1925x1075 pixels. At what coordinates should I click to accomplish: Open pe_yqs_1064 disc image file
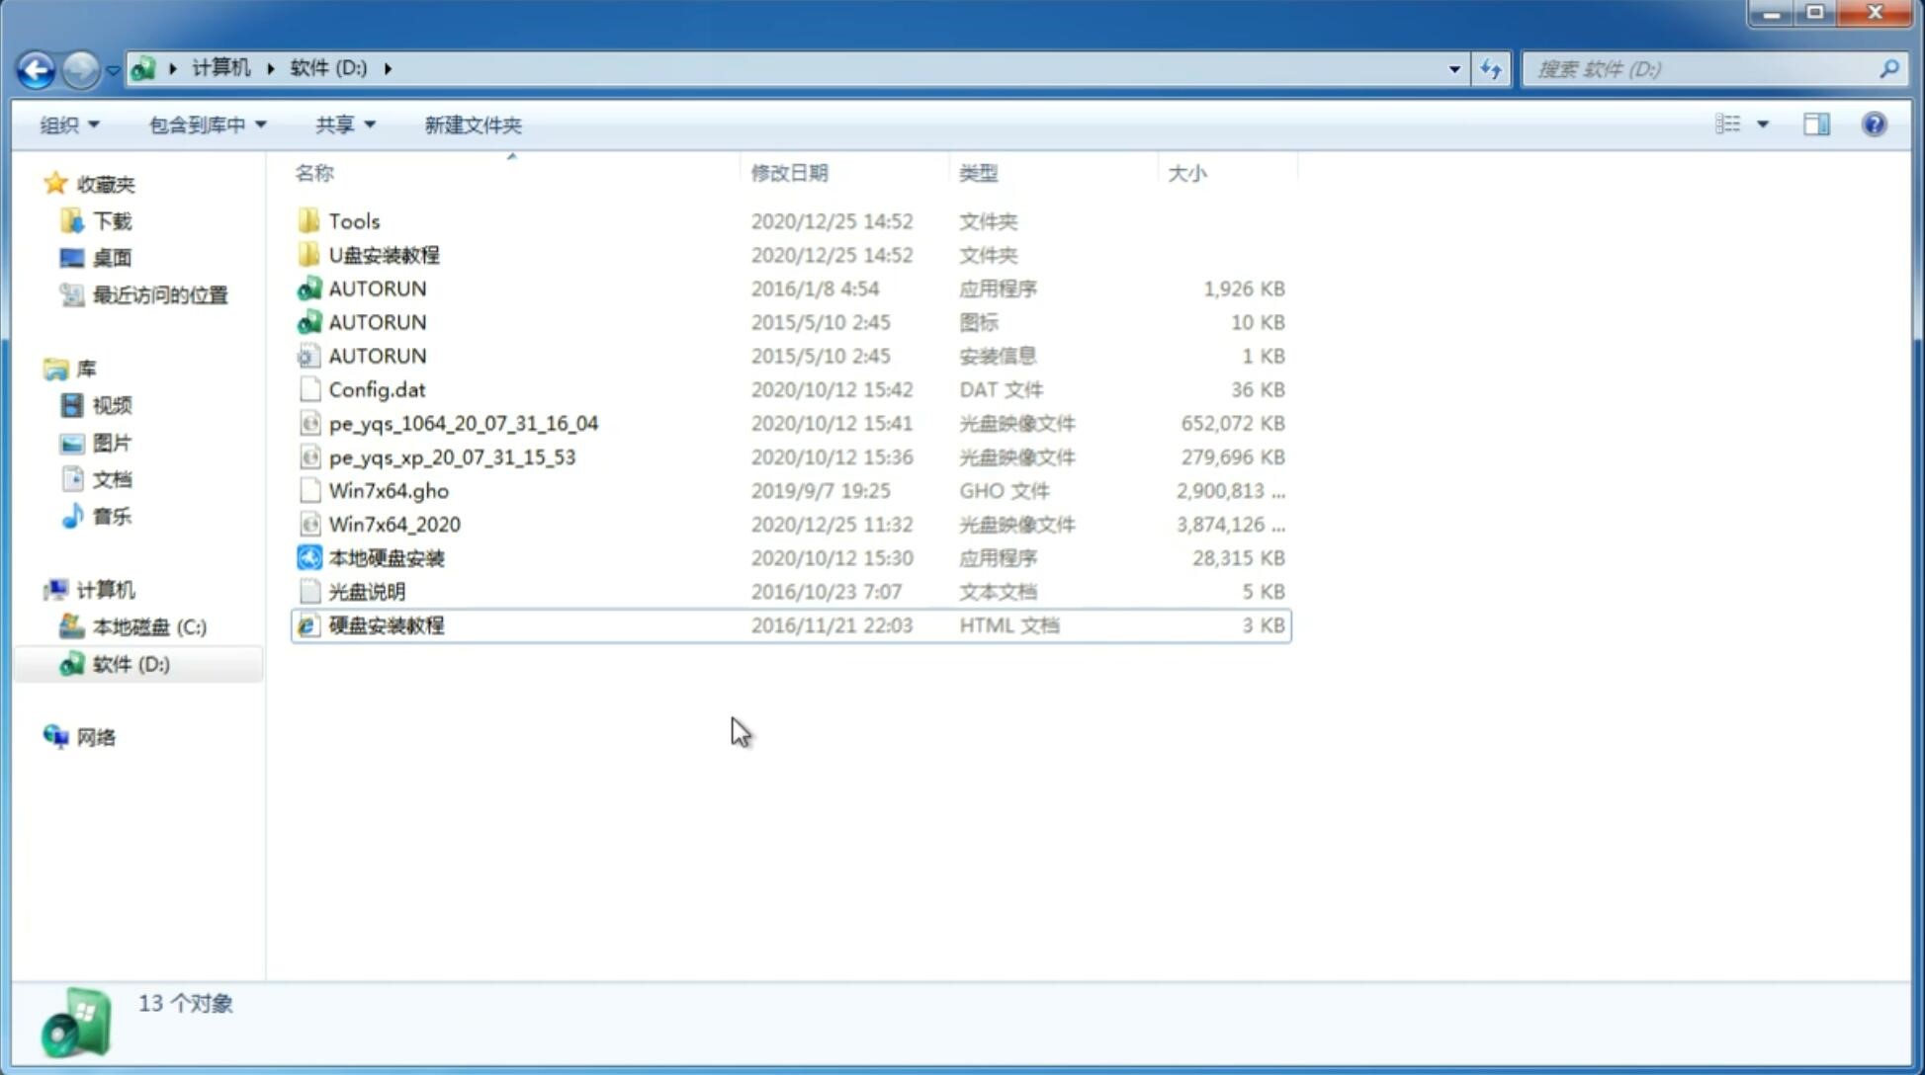(464, 423)
